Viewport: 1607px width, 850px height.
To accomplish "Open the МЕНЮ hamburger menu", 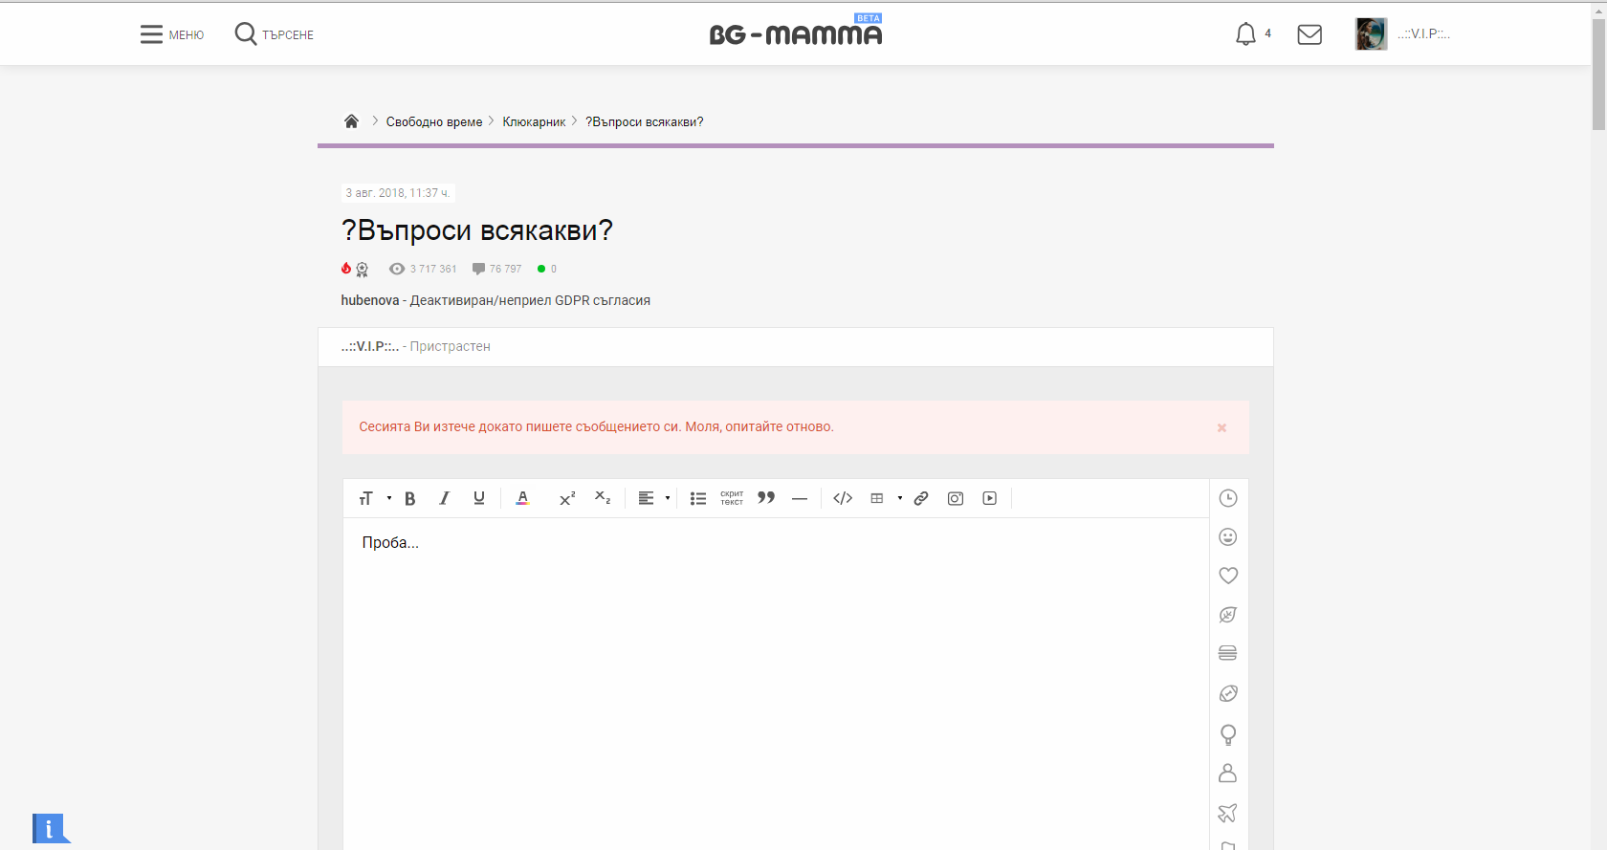I will (x=172, y=34).
